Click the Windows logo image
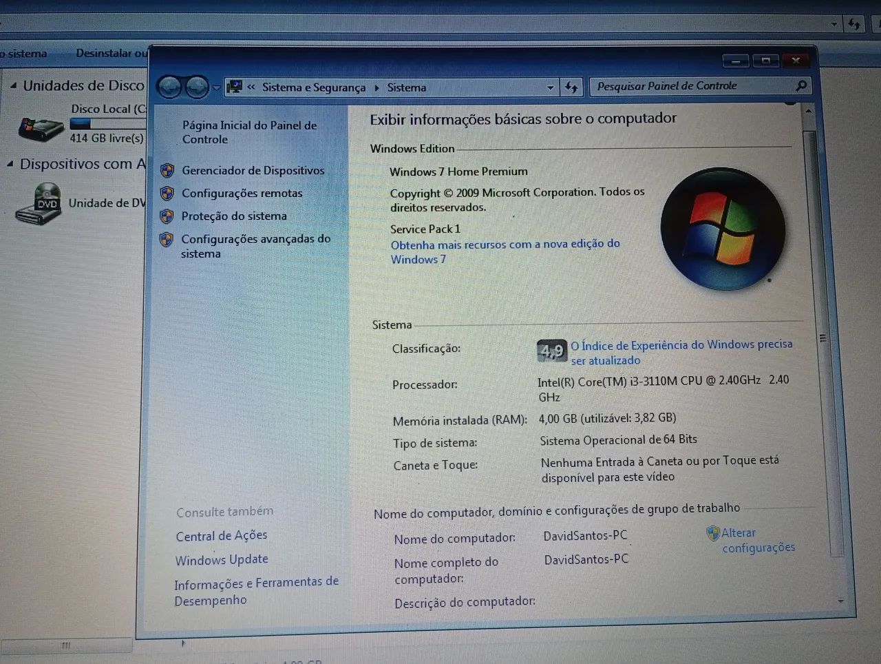Viewport: 881px width, 664px height. point(723,229)
